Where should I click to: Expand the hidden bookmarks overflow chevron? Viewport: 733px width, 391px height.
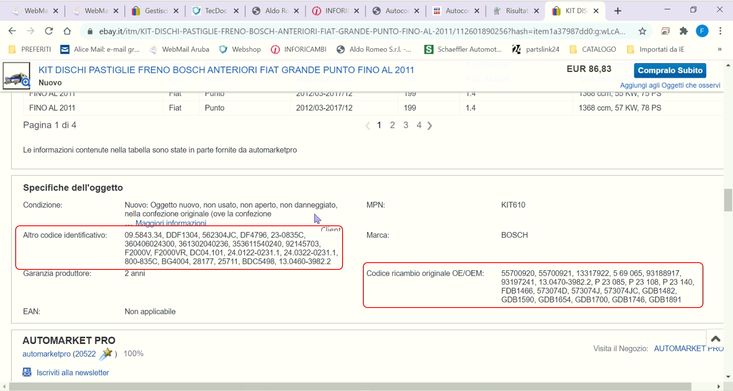[719, 50]
